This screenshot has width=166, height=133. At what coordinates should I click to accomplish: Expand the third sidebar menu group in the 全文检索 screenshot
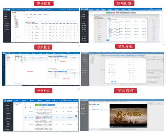click(8, 111)
